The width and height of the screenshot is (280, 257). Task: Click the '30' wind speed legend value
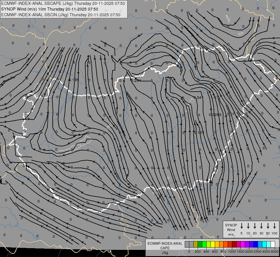point(261,233)
